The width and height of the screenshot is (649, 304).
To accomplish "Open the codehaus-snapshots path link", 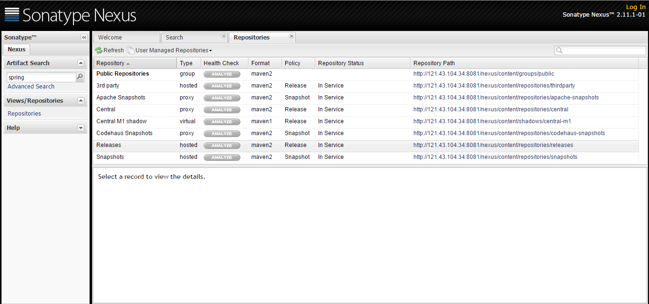I will (509, 133).
